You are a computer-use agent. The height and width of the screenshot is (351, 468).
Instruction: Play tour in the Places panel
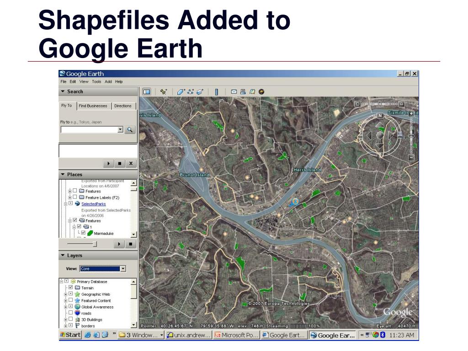point(119,244)
